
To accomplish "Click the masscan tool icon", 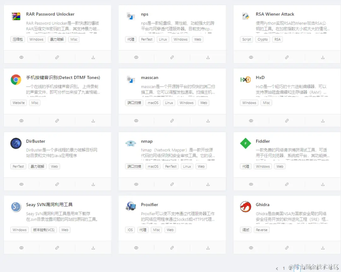I will (x=131, y=80).
